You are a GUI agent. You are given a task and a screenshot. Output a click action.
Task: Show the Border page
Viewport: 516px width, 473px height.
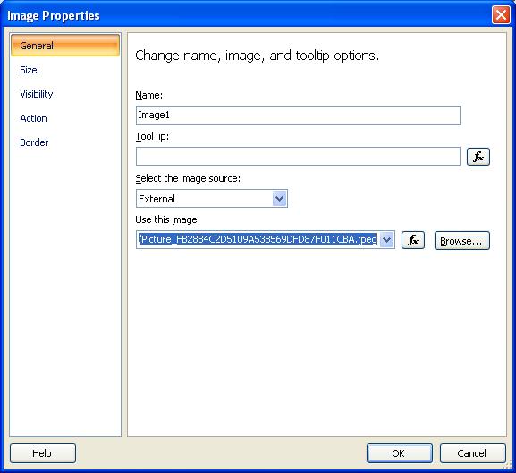34,142
